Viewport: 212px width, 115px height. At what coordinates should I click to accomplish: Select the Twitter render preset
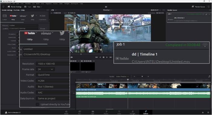(32, 17)
